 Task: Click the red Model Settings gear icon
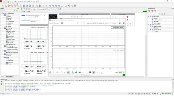pyautogui.click(x=152, y=11)
